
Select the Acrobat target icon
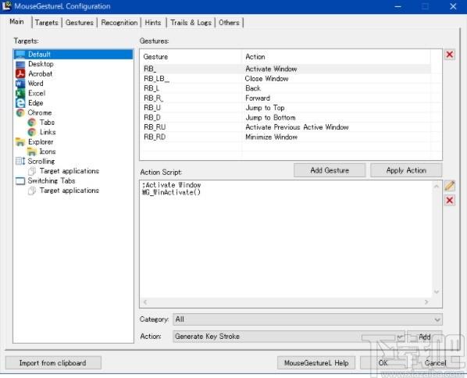[20, 73]
